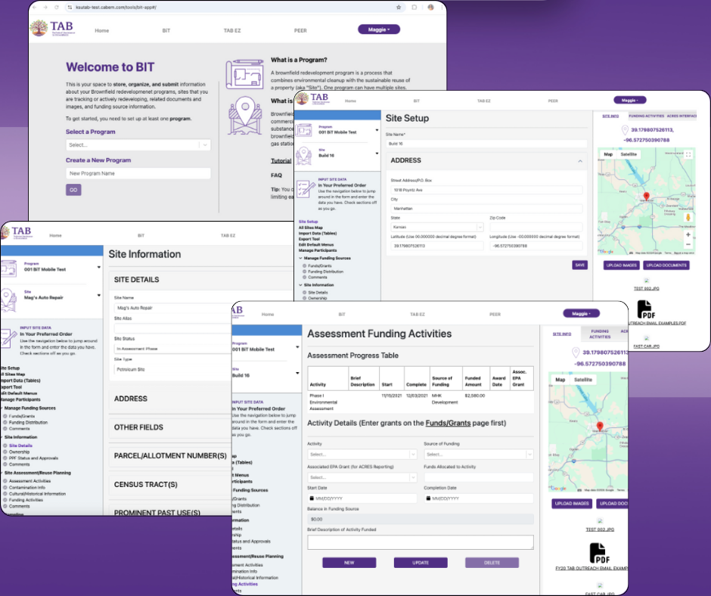
Task: Switch to Satellite view on Site Setup map
Action: coord(629,154)
